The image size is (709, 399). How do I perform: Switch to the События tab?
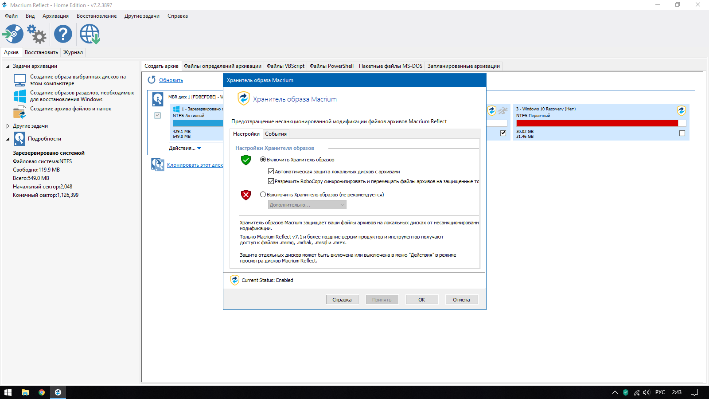276,134
